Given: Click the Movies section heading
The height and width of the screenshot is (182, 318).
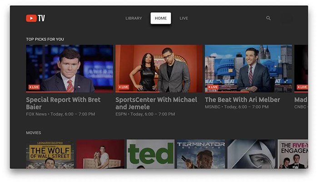Looking at the screenshot, I should [34, 133].
